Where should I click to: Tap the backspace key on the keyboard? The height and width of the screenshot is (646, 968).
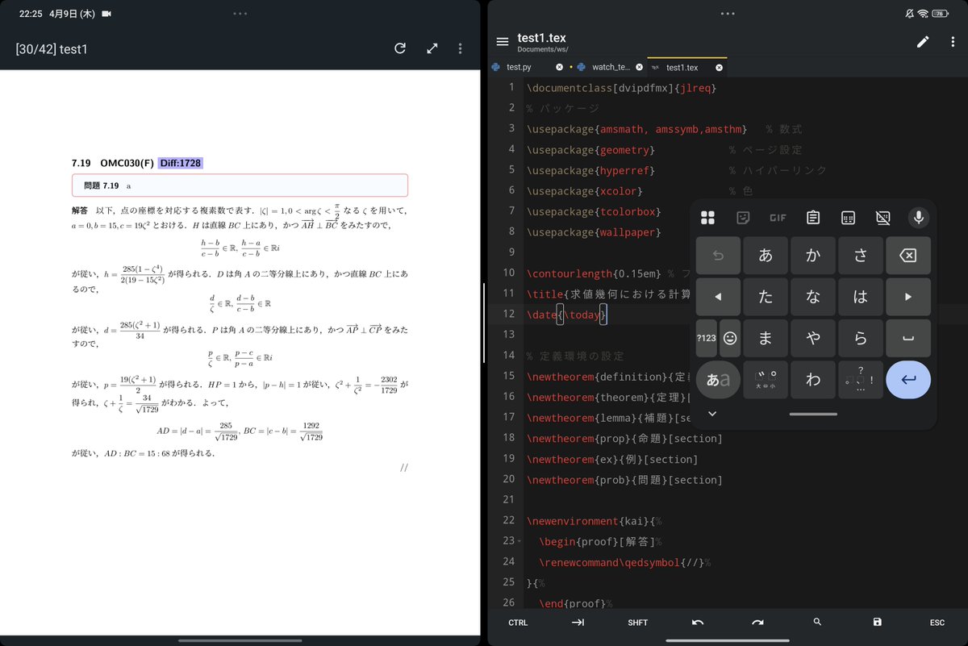coord(908,255)
